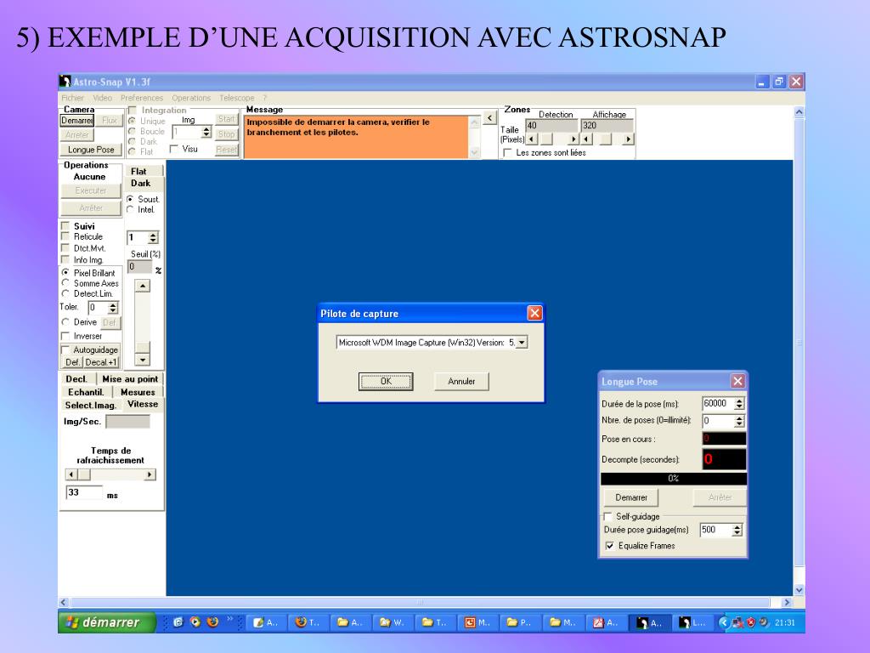The image size is (870, 653).
Task: Open the PowerPoint 'M..' taskbar button
Action: [477, 622]
